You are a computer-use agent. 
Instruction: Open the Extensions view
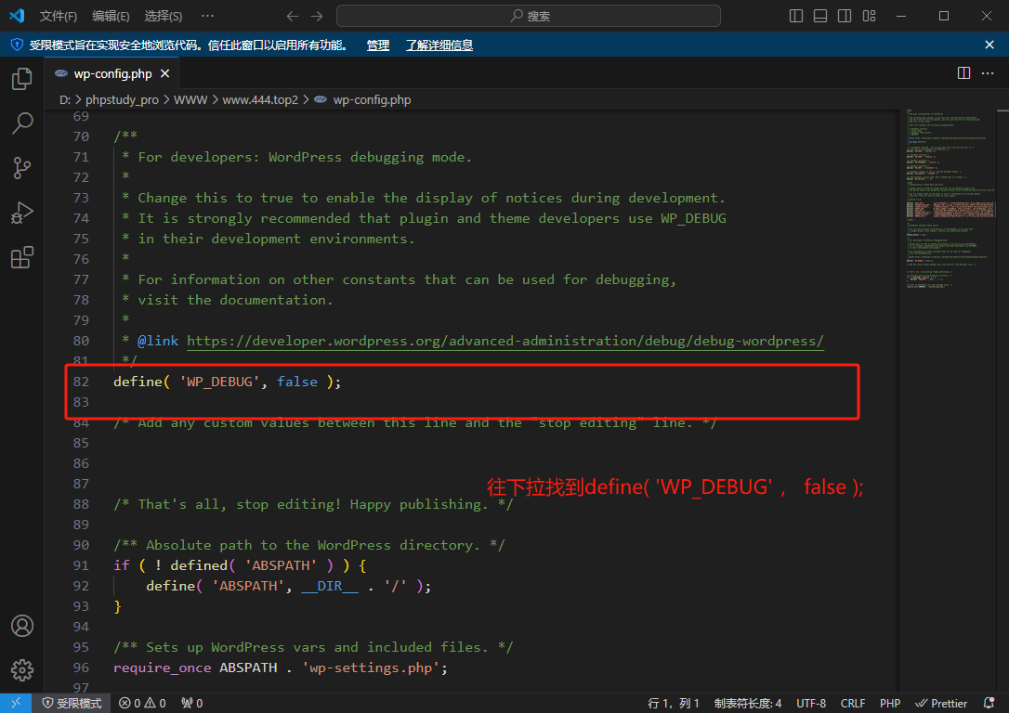pyautogui.click(x=22, y=257)
